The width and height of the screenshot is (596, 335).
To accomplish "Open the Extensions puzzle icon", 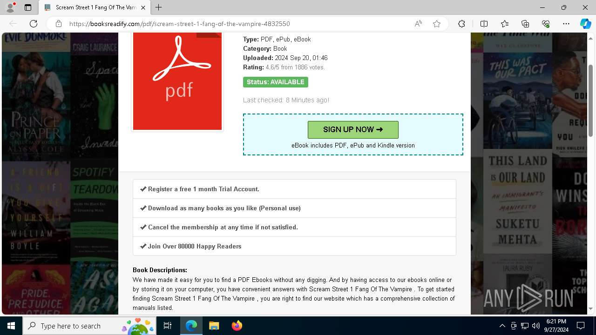I will [x=461, y=24].
